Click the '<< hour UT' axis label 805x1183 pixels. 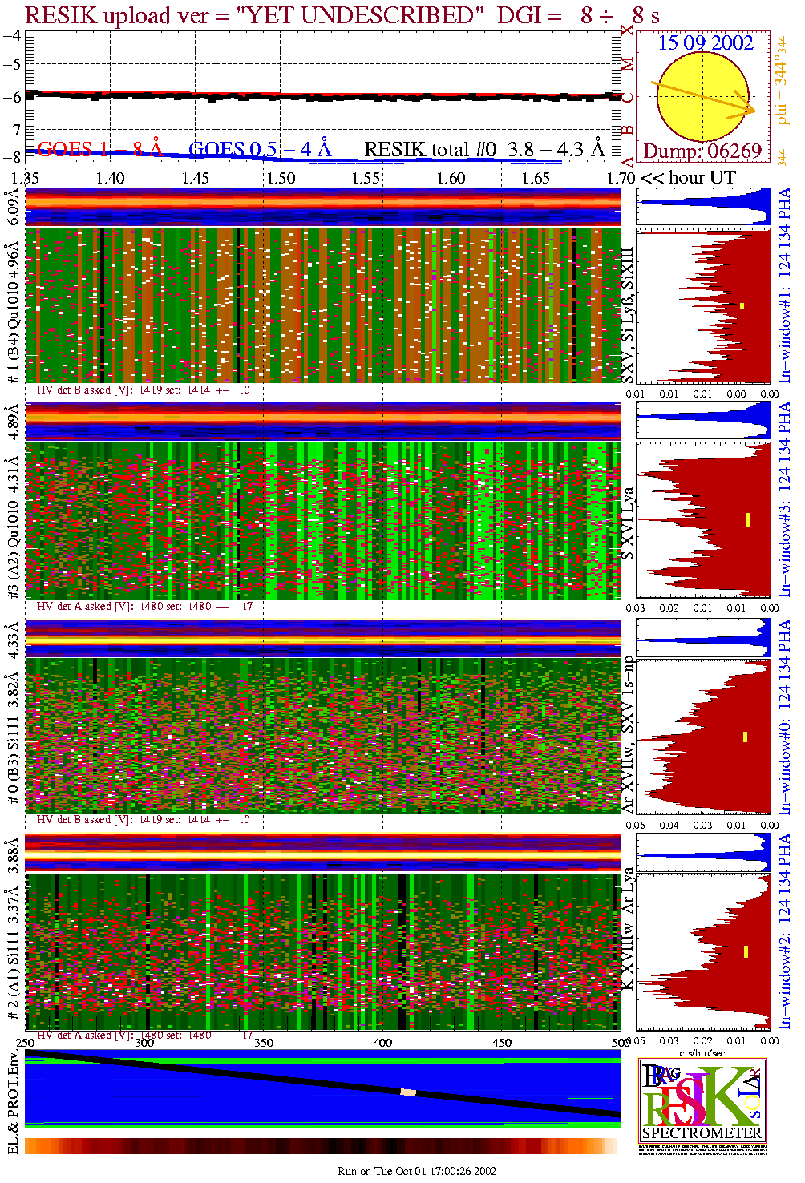click(x=687, y=178)
